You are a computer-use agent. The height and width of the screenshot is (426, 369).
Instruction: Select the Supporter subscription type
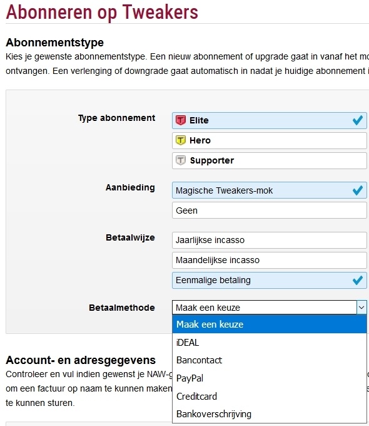point(270,160)
